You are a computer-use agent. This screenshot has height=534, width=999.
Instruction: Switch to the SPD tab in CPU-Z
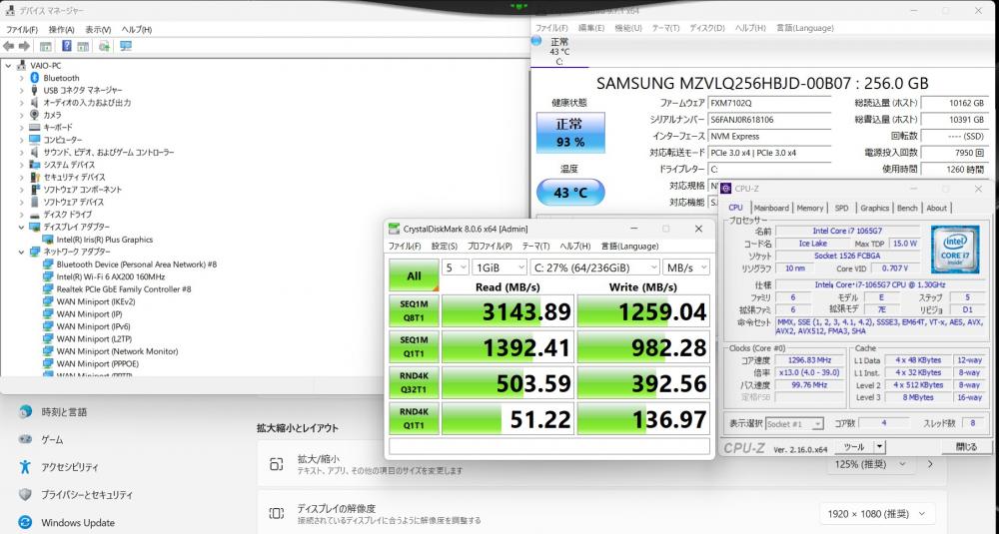click(x=841, y=209)
